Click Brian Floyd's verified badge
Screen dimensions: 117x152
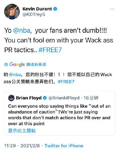[45, 98]
